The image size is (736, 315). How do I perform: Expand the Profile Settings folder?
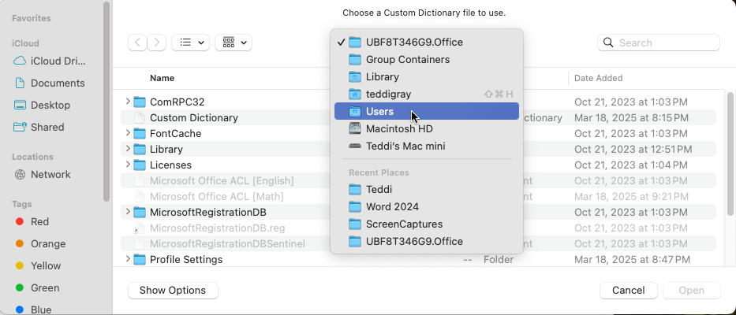pos(128,259)
